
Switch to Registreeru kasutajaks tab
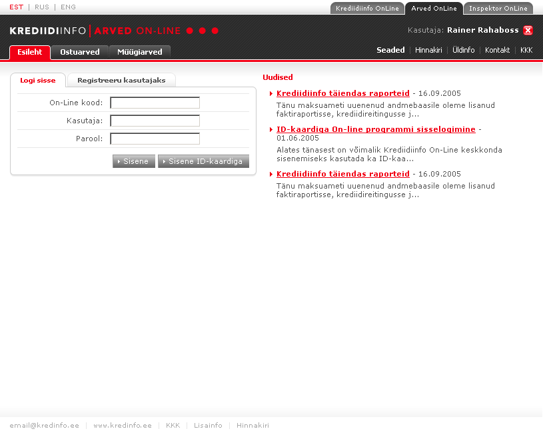coord(121,81)
